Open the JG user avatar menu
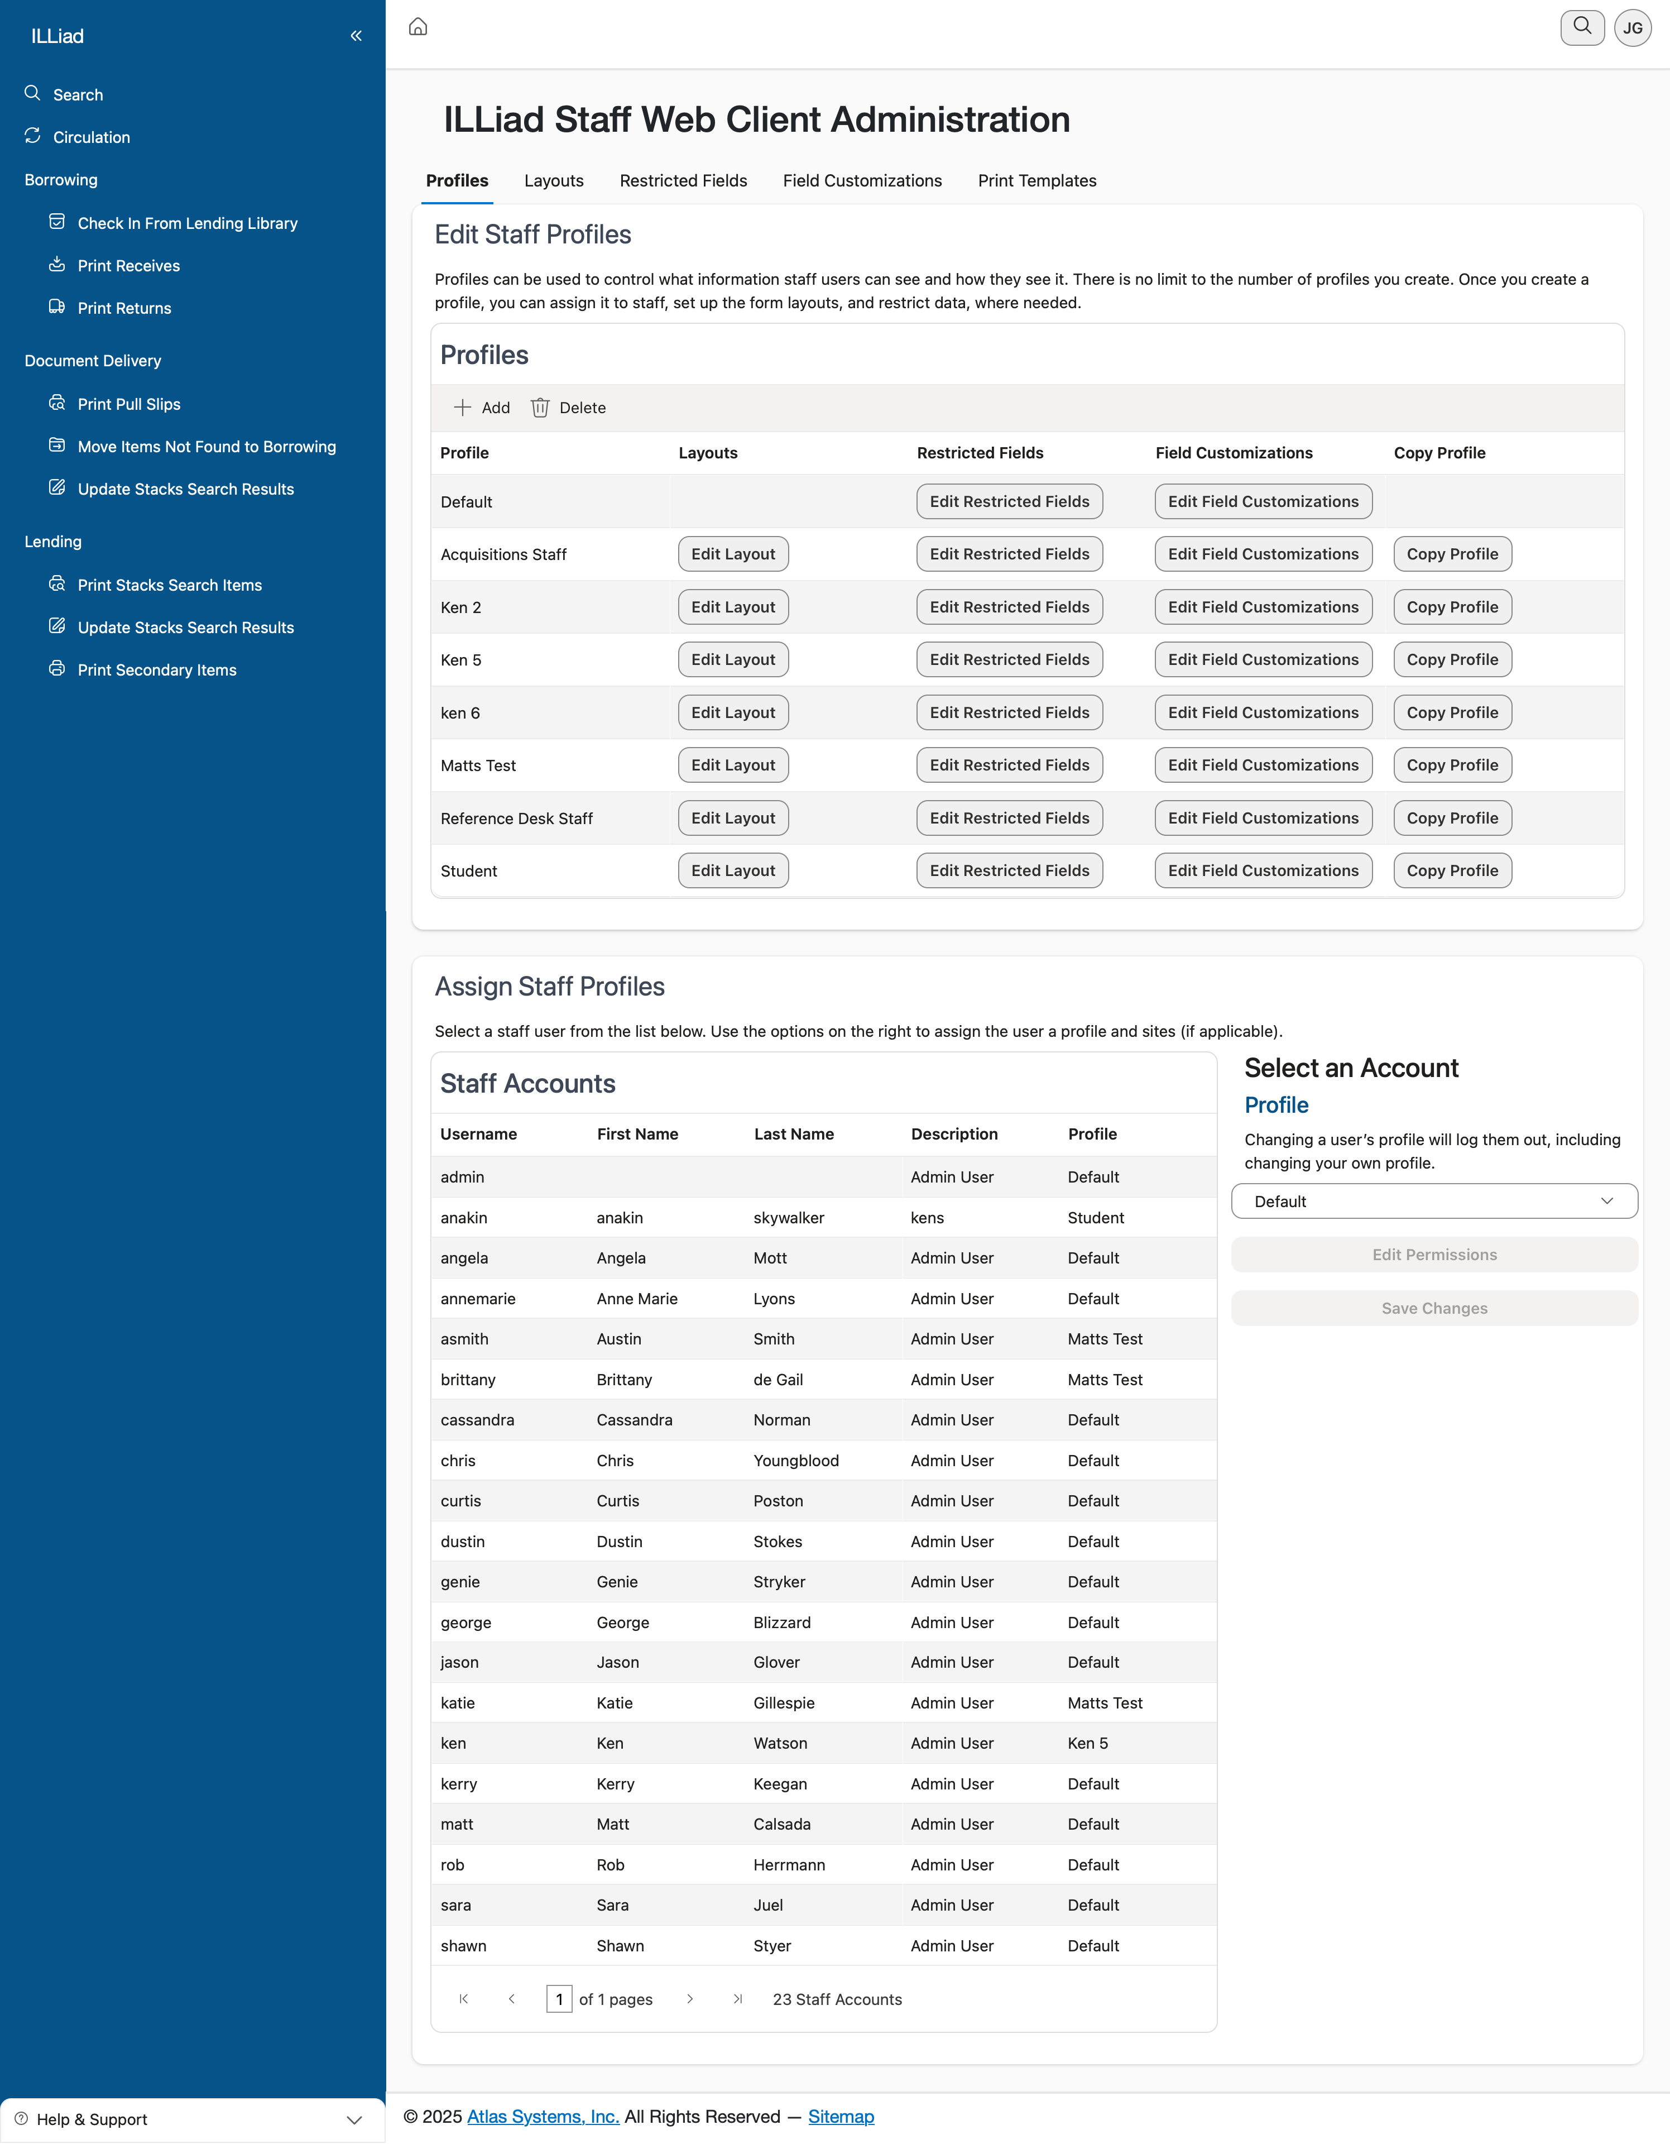1670x2144 pixels. click(1633, 27)
